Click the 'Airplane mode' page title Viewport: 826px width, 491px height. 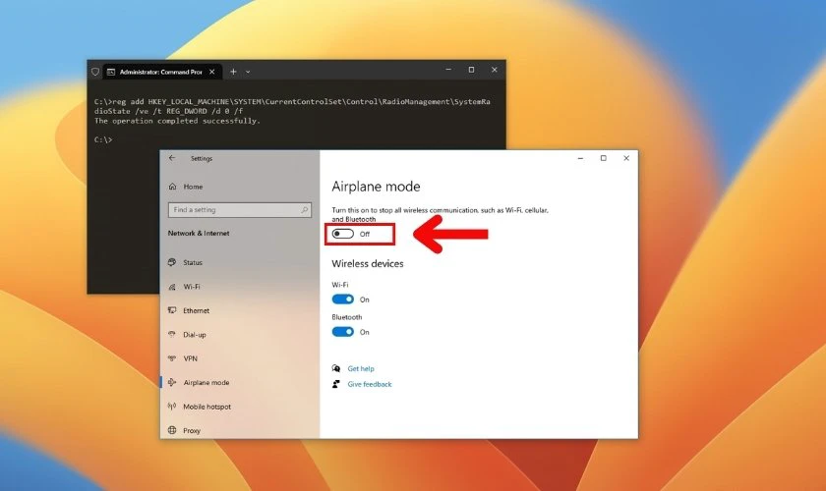376,187
